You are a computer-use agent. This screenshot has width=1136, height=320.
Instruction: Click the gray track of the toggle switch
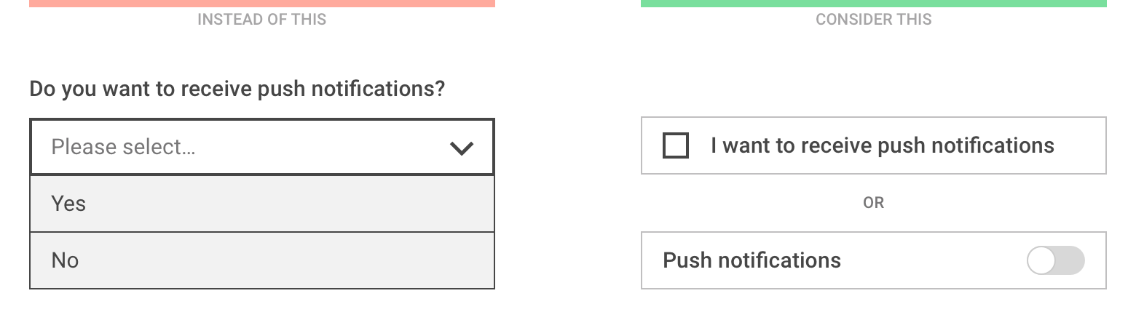click(1070, 260)
